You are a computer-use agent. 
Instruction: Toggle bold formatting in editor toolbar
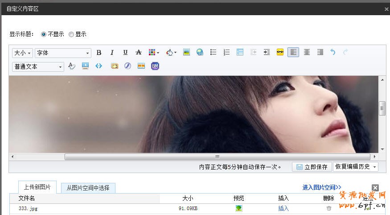99,53
